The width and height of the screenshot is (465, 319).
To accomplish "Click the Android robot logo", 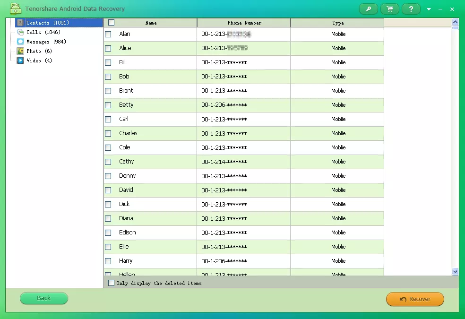I will pos(15,9).
